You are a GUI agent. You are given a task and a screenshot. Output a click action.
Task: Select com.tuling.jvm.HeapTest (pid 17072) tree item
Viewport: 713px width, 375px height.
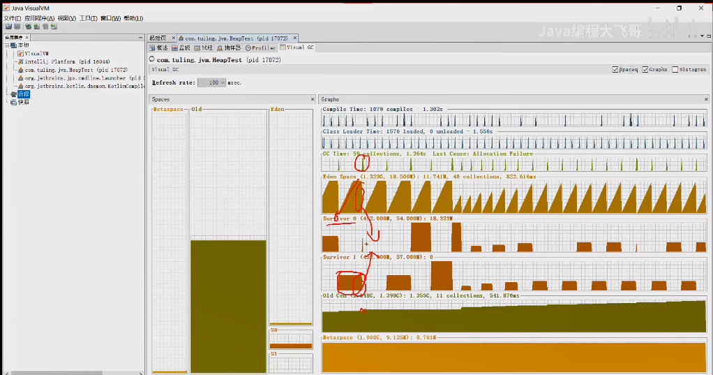click(x=76, y=70)
